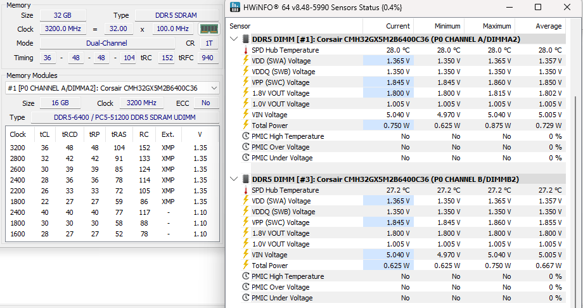Click clock icon for DIMM #1 PMIC High Temperature
The image size is (583, 308).
(x=246, y=136)
